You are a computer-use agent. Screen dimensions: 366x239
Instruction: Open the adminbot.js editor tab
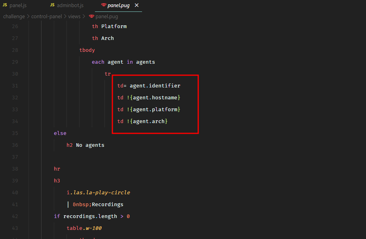click(70, 6)
